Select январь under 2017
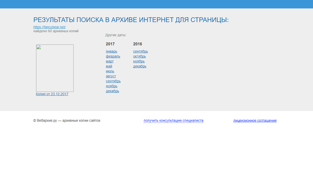Image resolution: width=313 pixels, height=175 pixels. pos(111,51)
